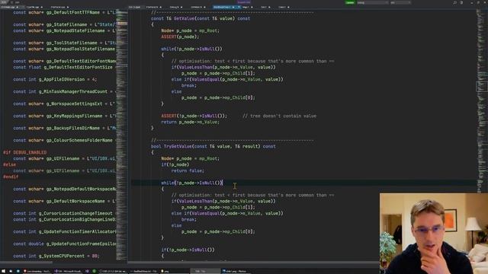Switch to the second tab of left editor panel

point(34,7)
